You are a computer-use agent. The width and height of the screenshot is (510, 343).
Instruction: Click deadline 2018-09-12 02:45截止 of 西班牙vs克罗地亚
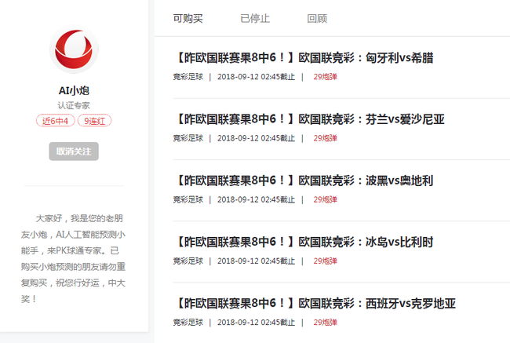[257, 323]
